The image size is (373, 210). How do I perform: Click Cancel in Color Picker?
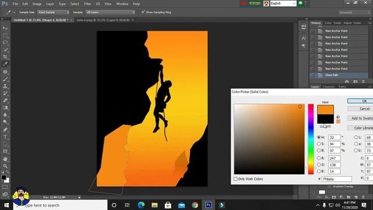[361, 109]
